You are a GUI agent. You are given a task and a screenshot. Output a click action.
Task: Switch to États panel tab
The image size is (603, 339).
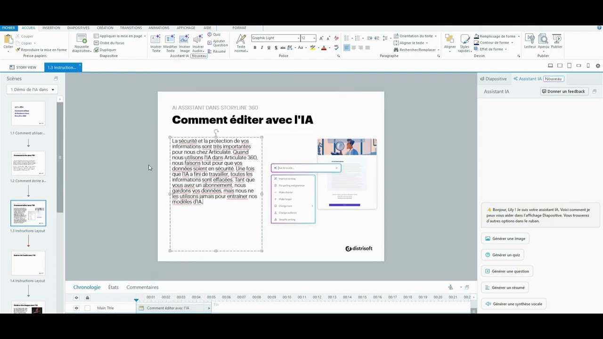click(x=113, y=287)
